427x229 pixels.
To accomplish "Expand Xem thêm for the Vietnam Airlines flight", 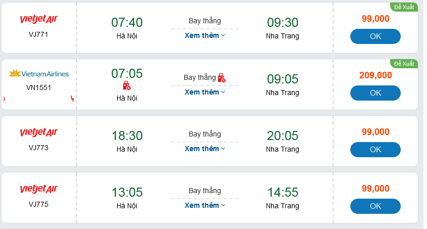I will [204, 92].
